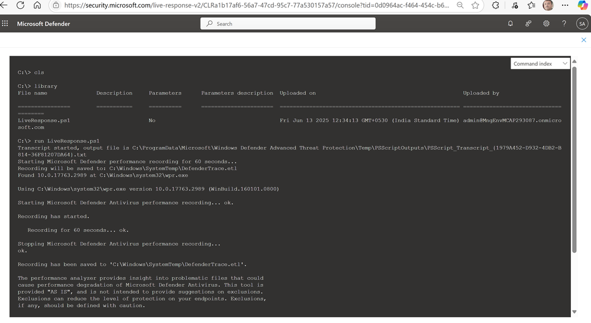Click 'Recording for 60 seconds... ok.' line

tap(78, 230)
